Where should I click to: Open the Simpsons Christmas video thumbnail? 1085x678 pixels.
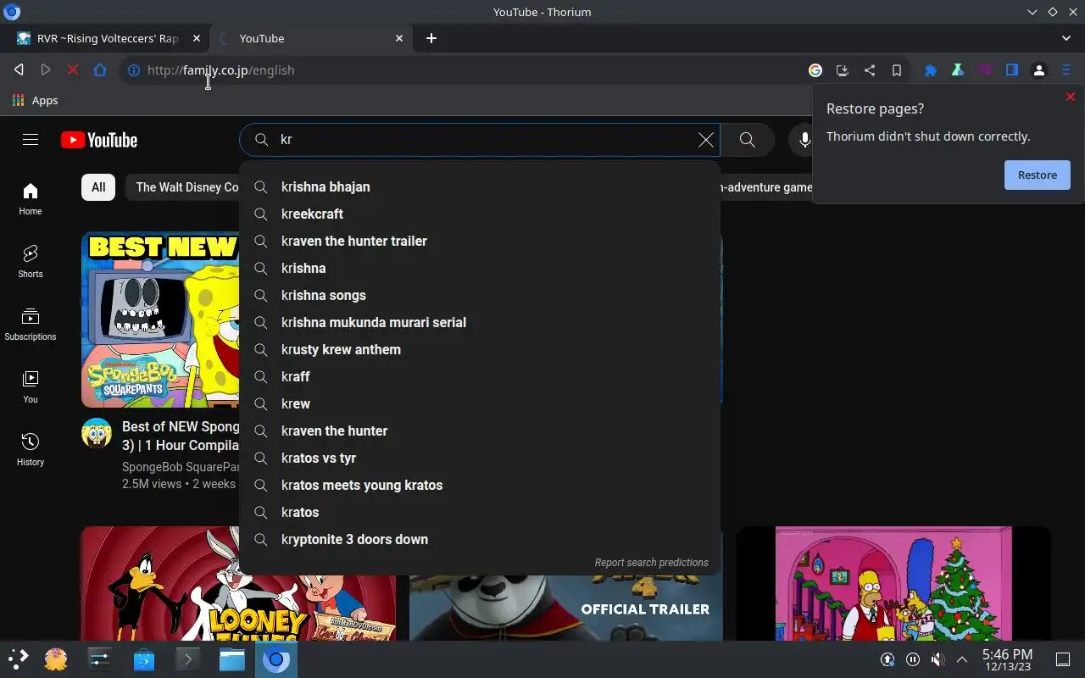893,583
